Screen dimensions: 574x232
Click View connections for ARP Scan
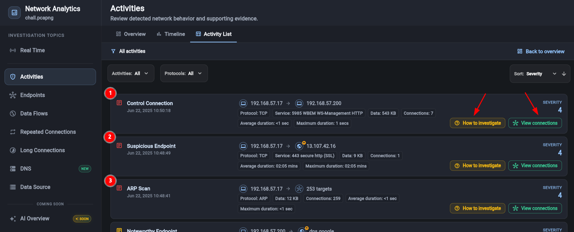535,208
